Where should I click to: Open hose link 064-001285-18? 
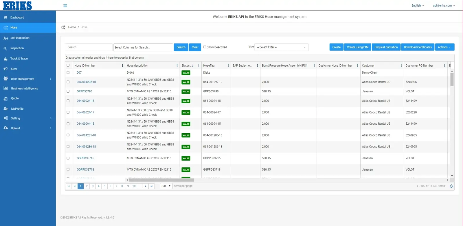click(x=86, y=135)
